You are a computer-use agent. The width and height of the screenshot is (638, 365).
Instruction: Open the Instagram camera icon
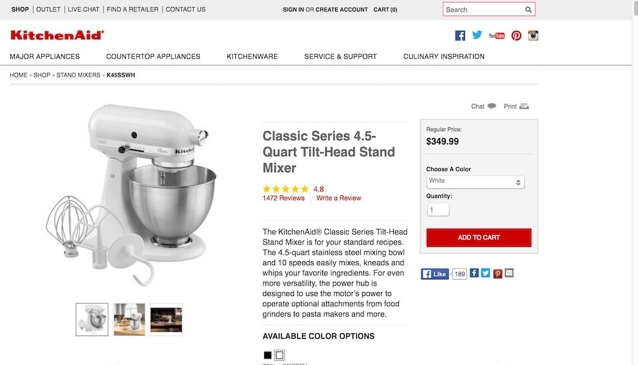point(533,35)
